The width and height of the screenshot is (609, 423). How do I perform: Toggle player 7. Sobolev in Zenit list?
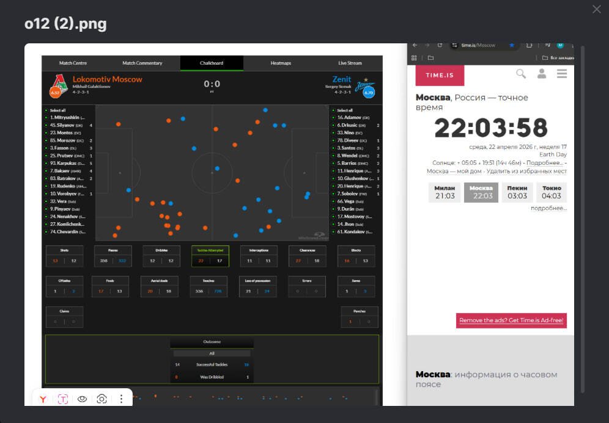pos(352,193)
